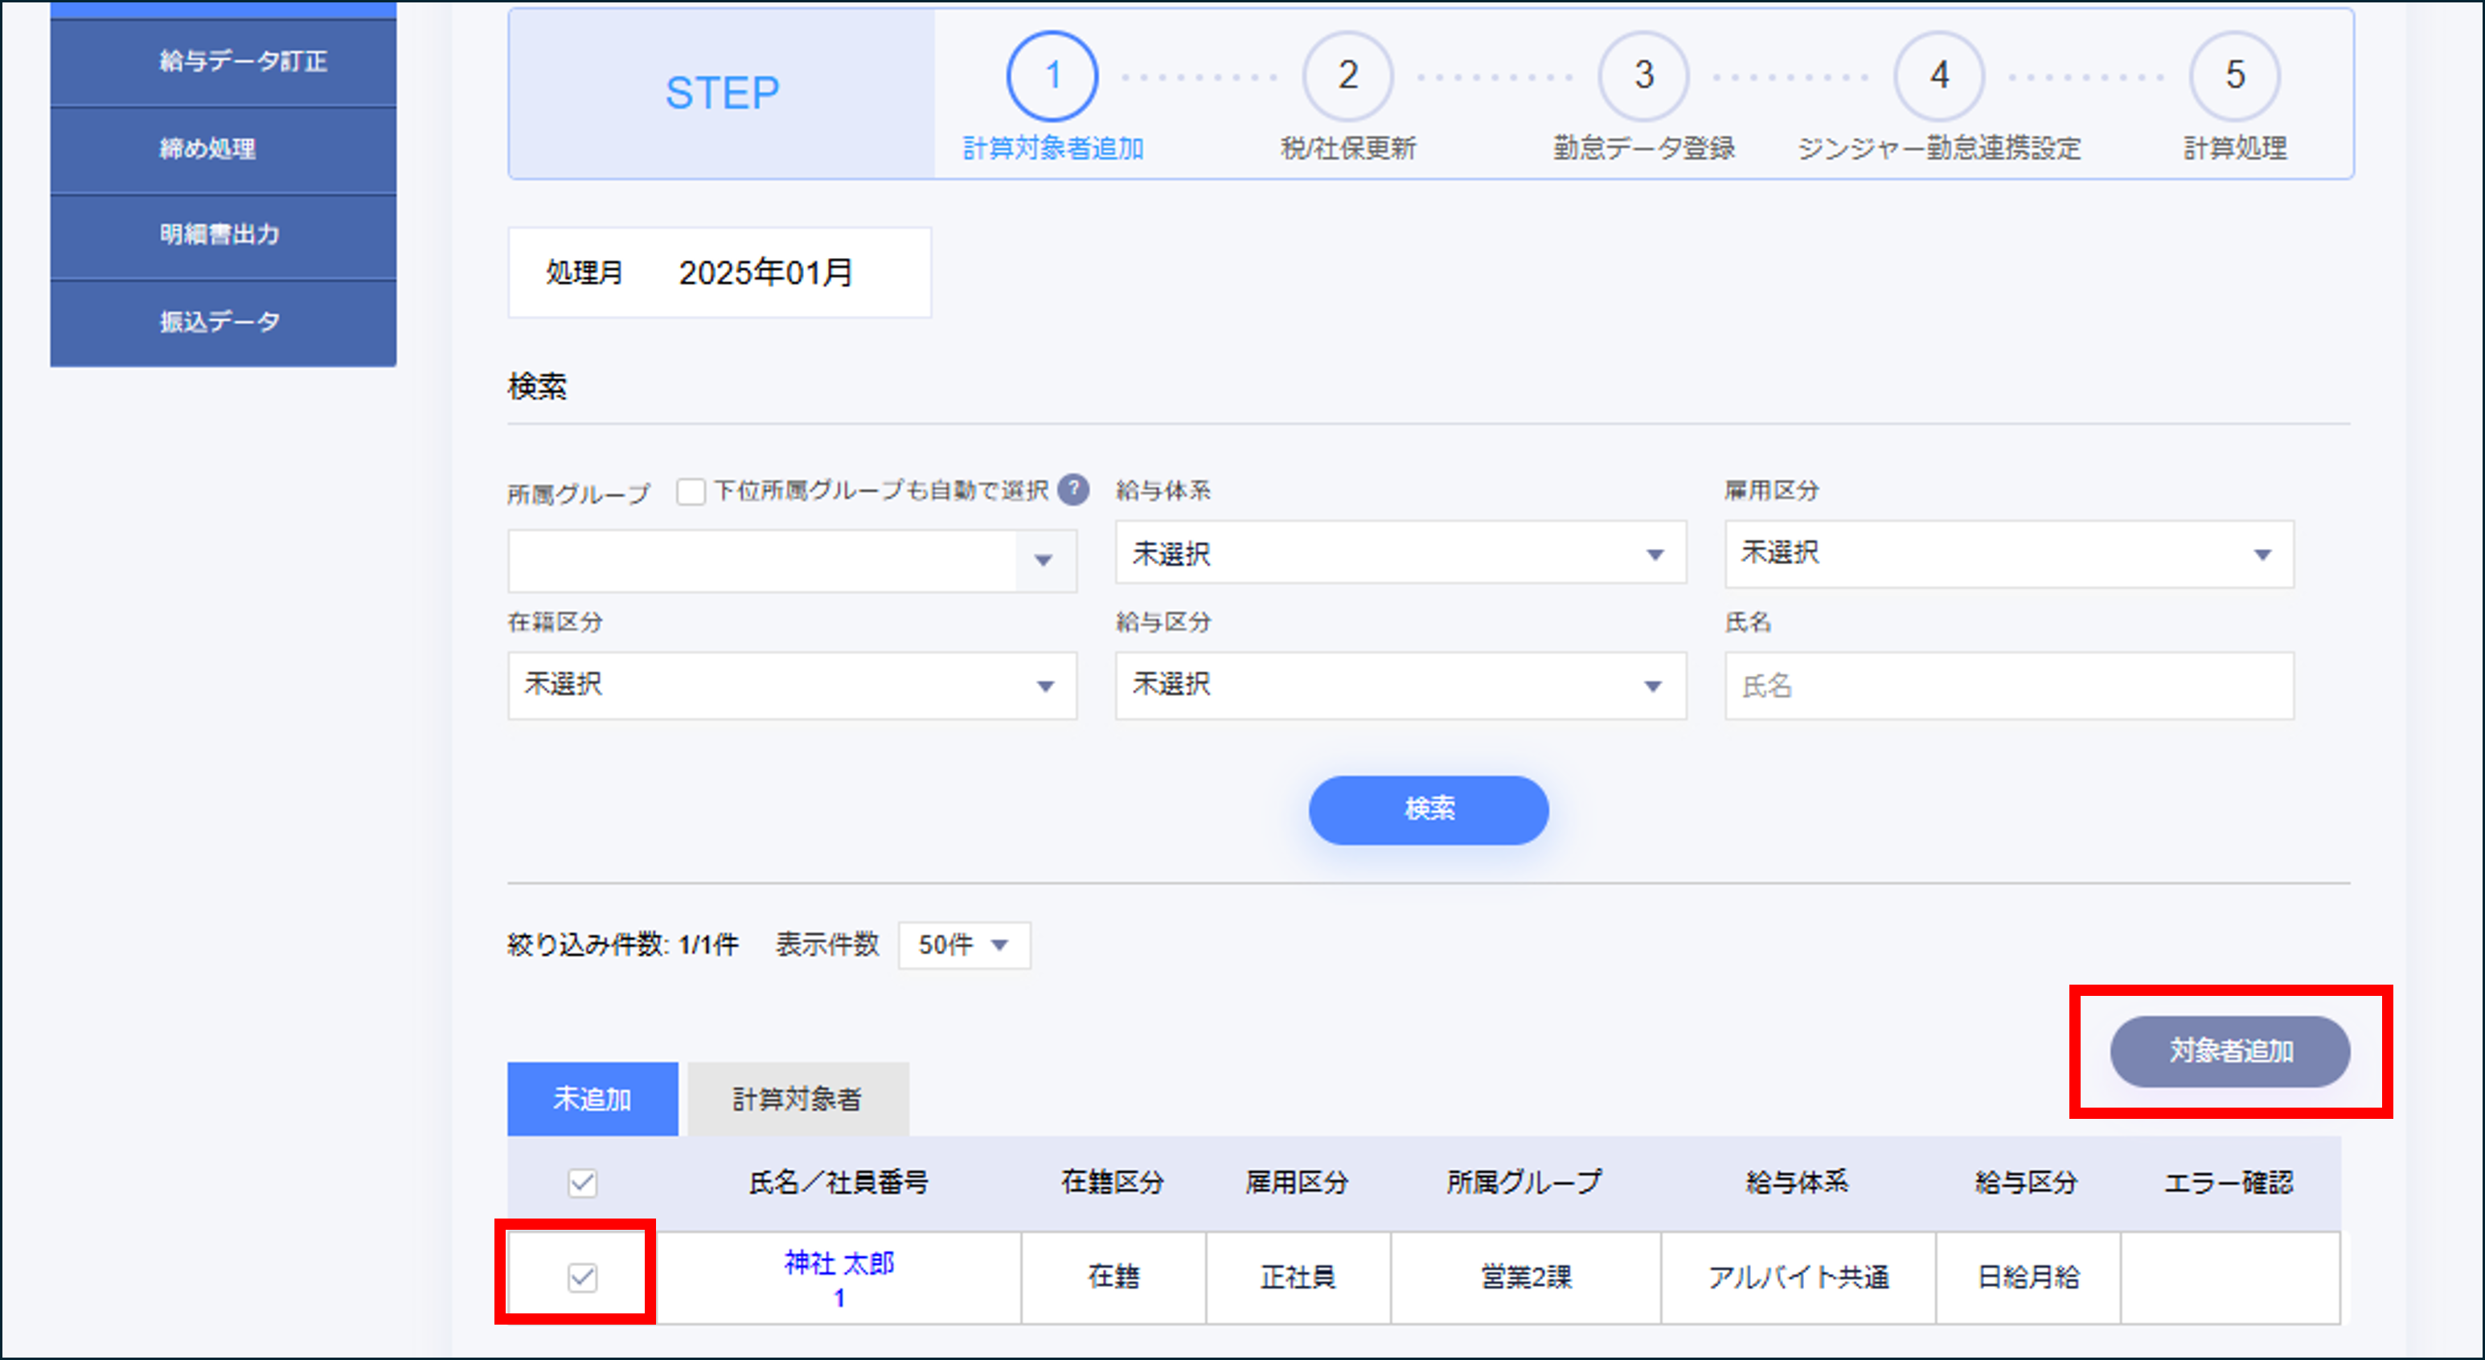Enable 下位所属グループも自動で選択 checkbox
This screenshot has height=1360, width=2485.
click(x=691, y=491)
